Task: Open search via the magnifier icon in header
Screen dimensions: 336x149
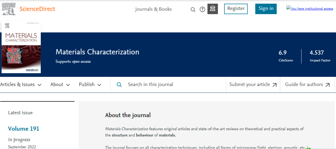Action: (x=193, y=9)
